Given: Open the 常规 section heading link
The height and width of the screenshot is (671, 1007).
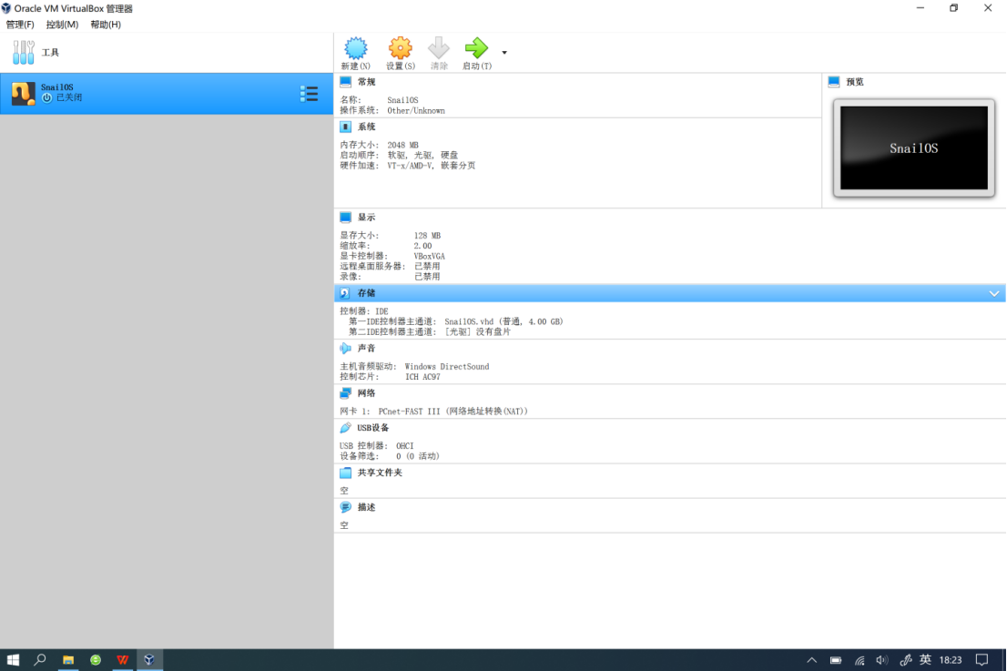Looking at the screenshot, I should pos(366,82).
